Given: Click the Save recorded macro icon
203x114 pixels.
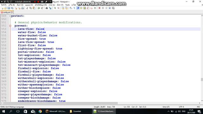Looking at the screenshot, I should point(113,8).
